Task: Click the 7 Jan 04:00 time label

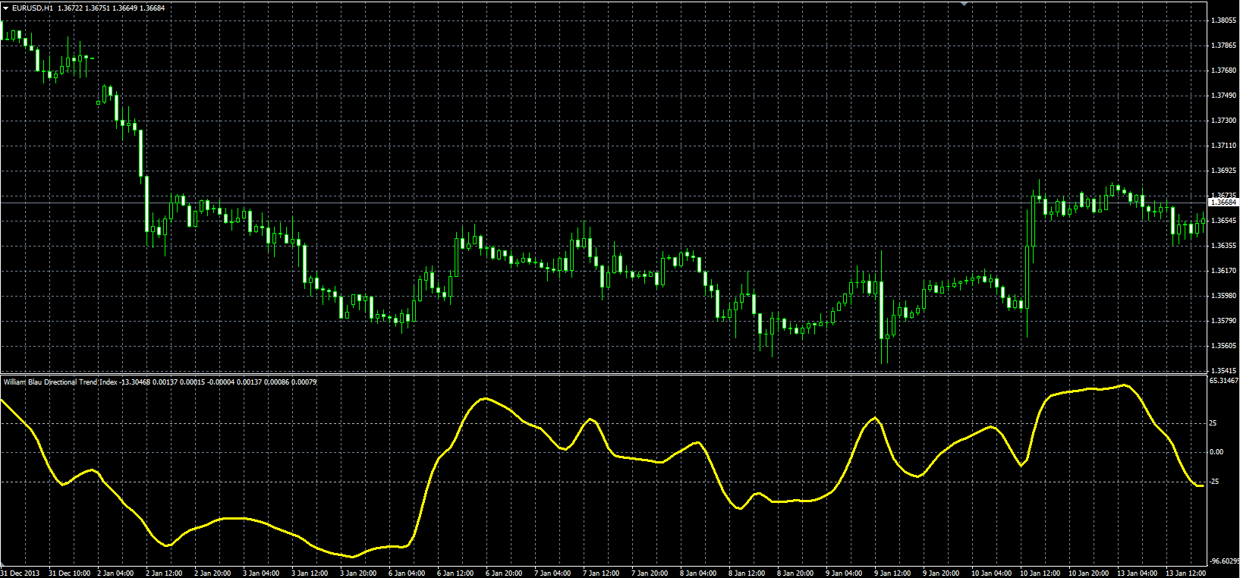Action: 552,573
